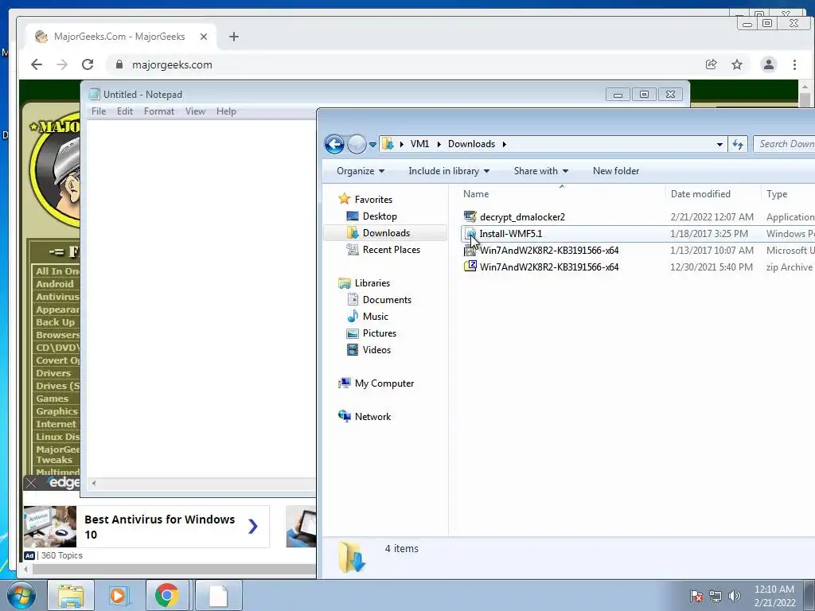Viewport: 815px width, 611px height.
Task: Click Explorer back navigation button
Action: tap(334, 144)
